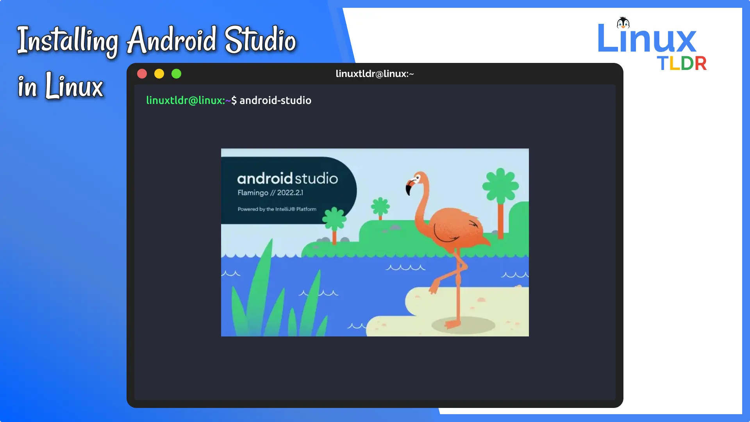Click the android studio logo text
This screenshot has width=750, height=422.
coord(287,179)
